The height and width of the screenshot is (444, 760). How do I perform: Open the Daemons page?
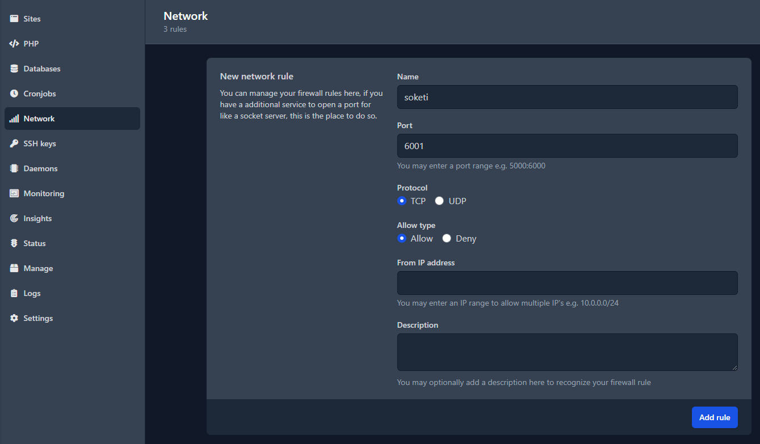pos(72,168)
